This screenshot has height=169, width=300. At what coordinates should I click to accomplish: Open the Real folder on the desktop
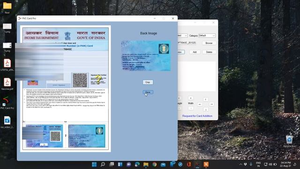coord(7,8)
